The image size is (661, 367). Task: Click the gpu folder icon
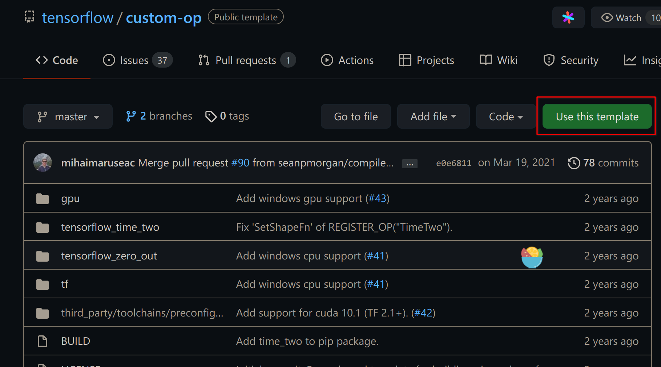point(43,199)
